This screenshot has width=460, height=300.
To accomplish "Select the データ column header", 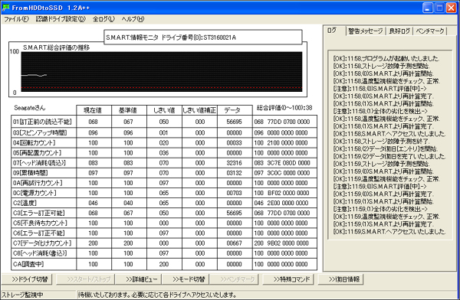I will pos(235,110).
